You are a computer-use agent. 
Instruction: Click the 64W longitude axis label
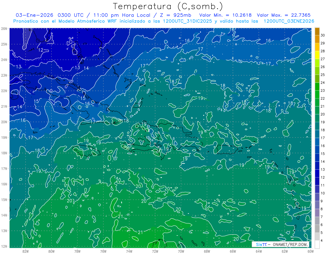[259, 251]
